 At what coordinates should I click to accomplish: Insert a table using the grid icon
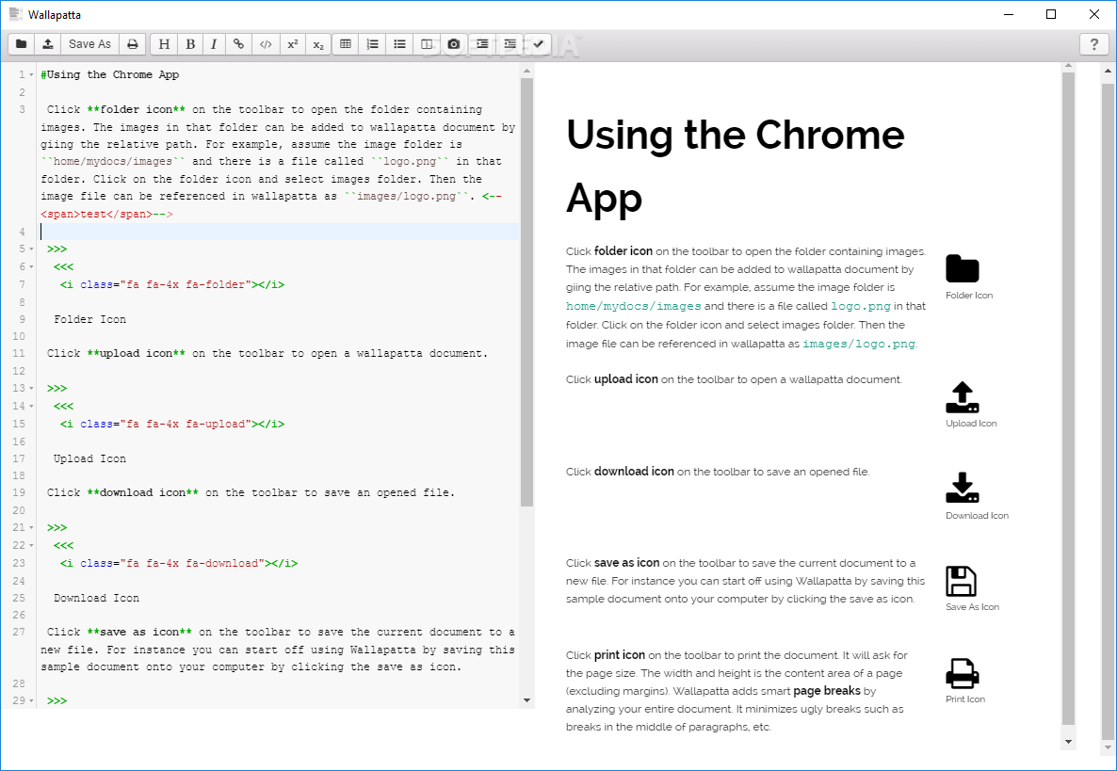346,44
